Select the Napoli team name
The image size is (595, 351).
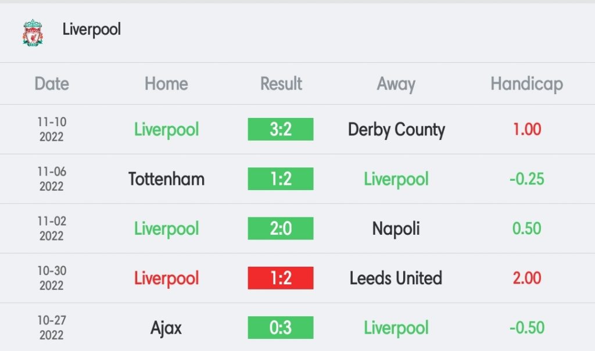click(x=396, y=229)
